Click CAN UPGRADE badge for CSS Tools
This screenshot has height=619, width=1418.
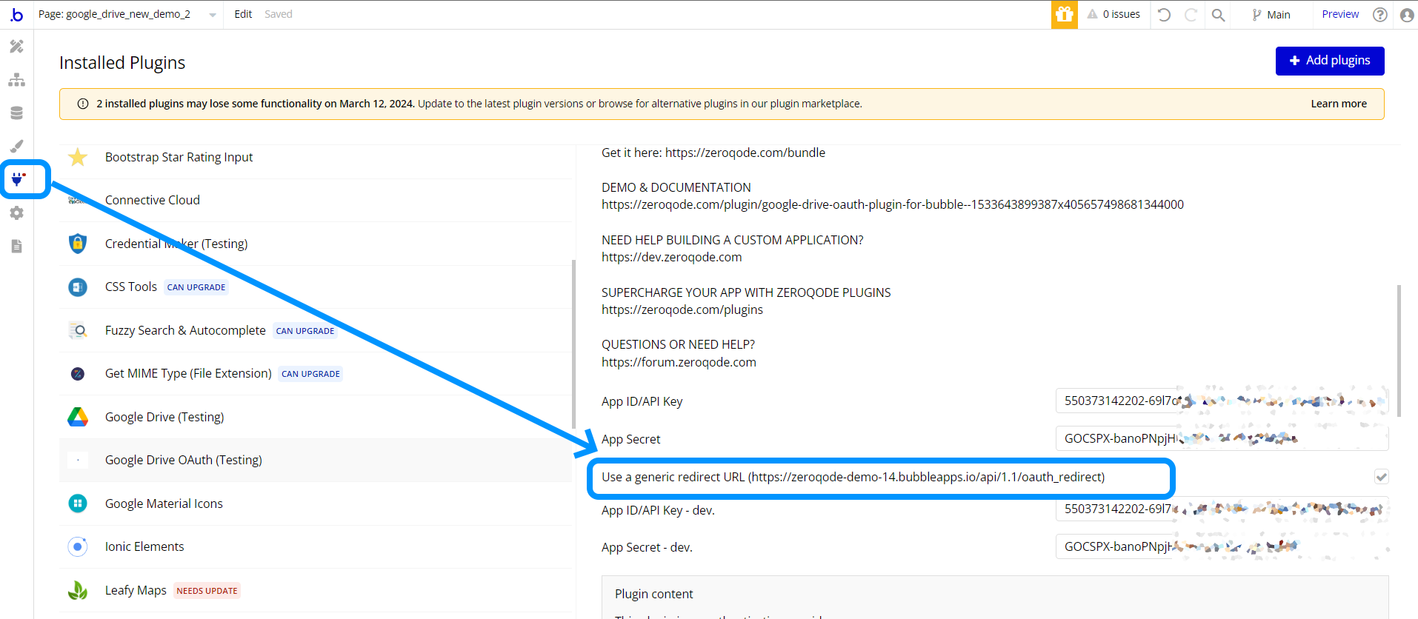pyautogui.click(x=196, y=287)
